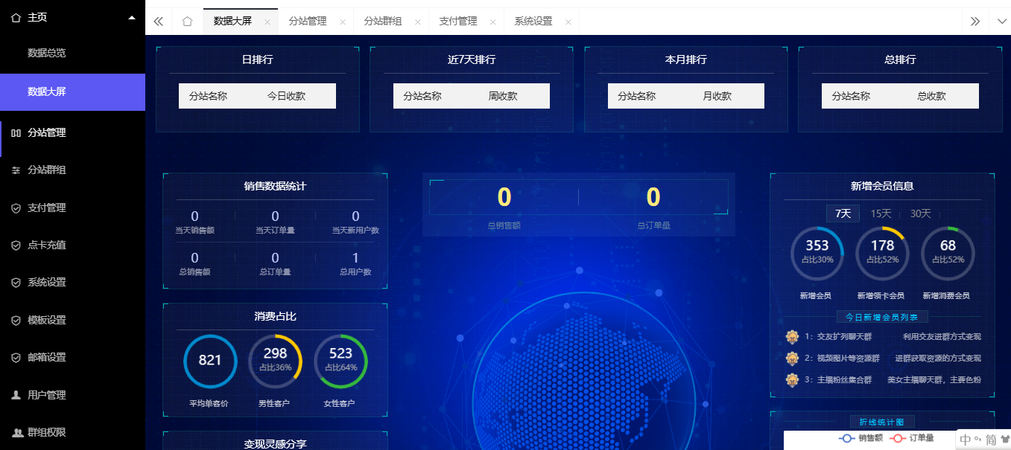Image resolution: width=1011 pixels, height=450 pixels.
Task: Switch member stats to 30天 view
Action: 919,213
